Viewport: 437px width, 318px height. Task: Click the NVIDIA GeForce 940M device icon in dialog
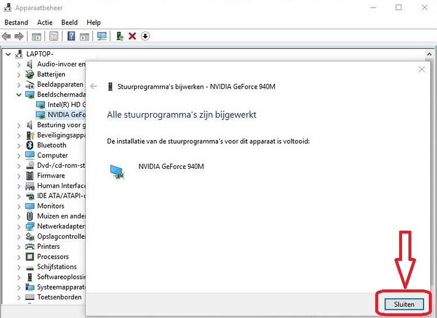click(117, 172)
